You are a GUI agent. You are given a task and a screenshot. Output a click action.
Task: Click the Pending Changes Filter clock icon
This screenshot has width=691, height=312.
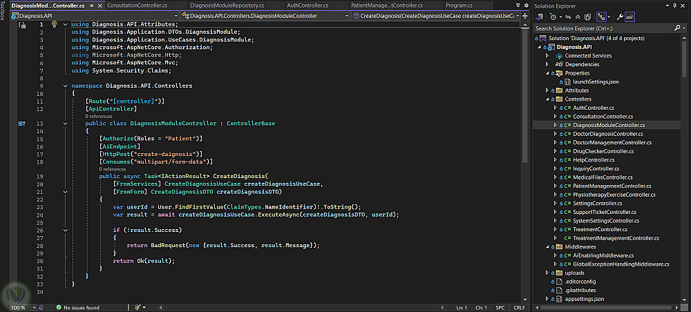click(554, 16)
